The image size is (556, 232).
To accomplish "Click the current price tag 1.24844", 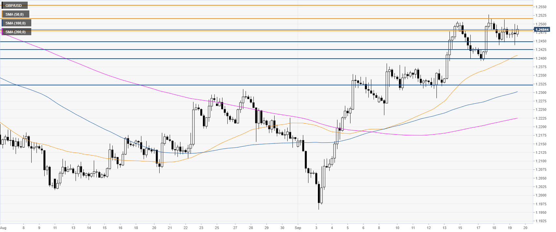I will 542,30.
